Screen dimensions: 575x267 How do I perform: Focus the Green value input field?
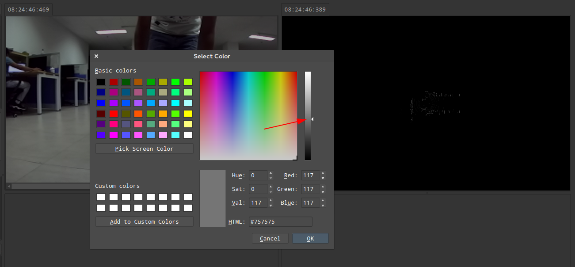(310, 189)
